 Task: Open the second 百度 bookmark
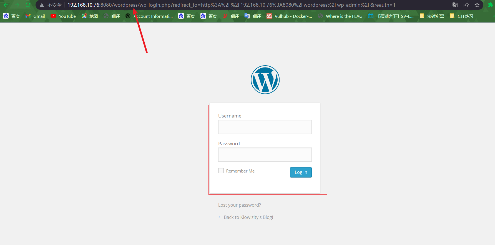coord(187,16)
